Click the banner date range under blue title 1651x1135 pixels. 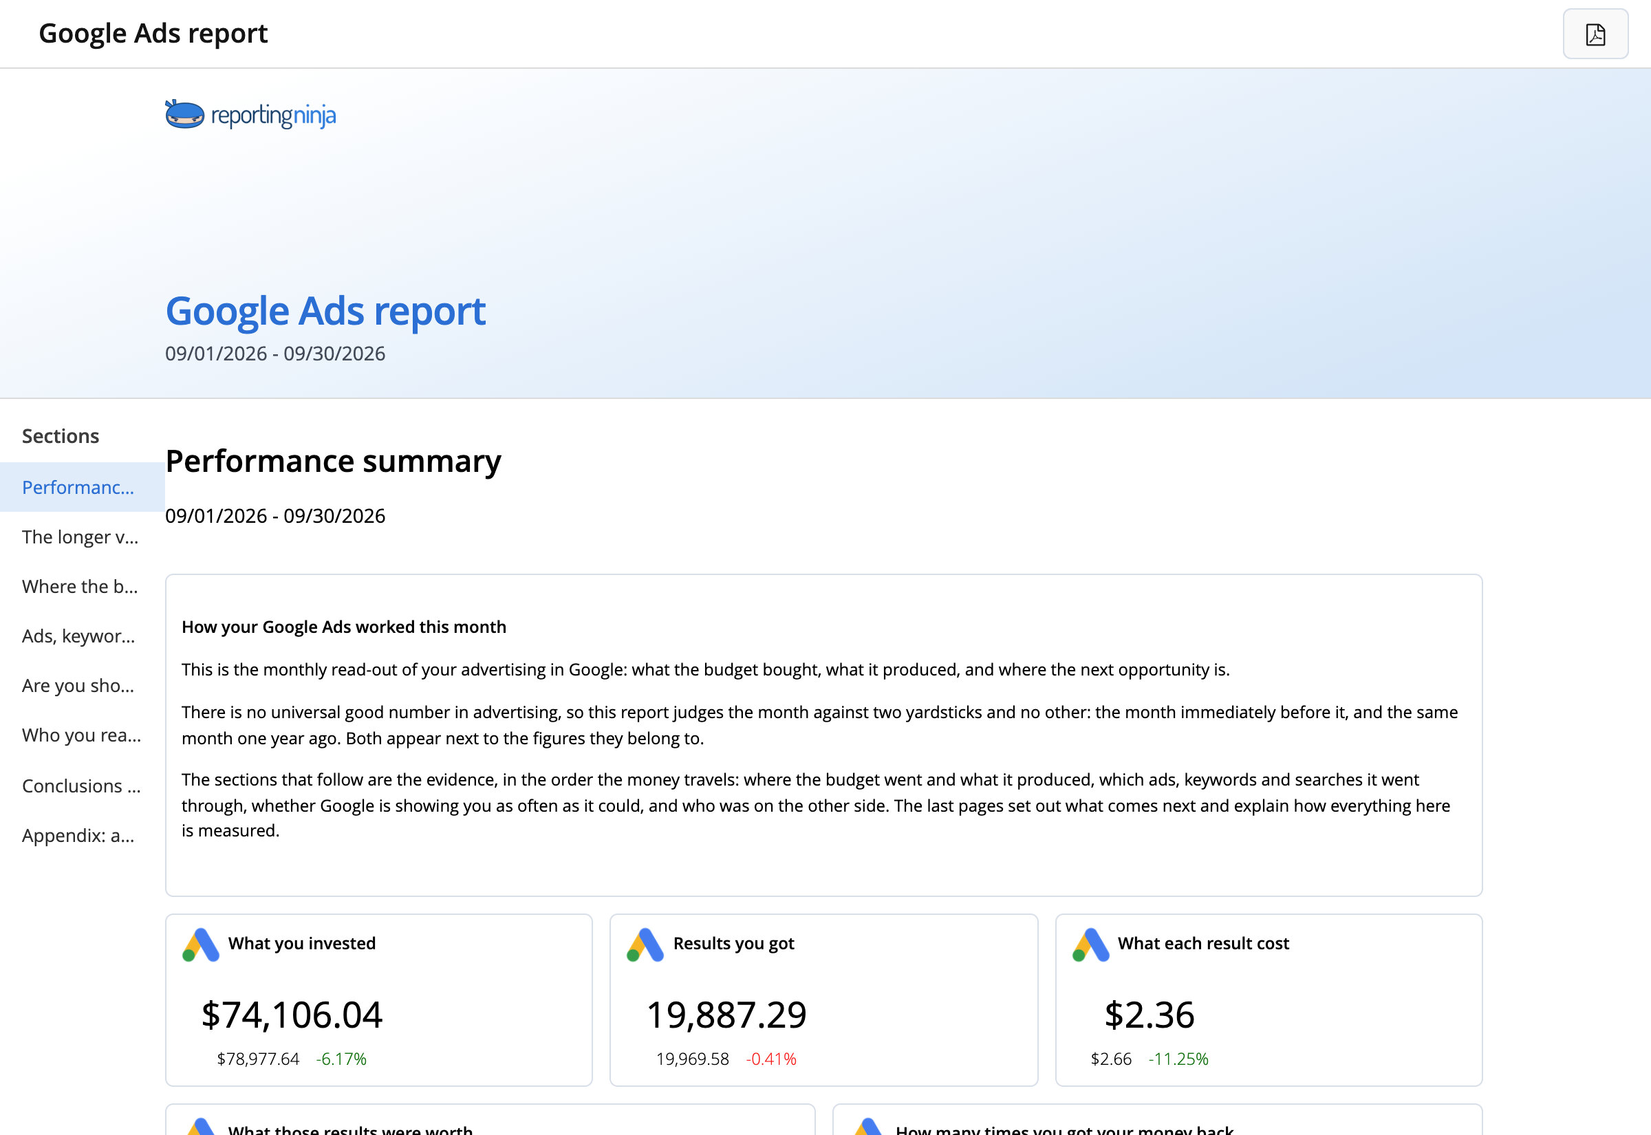tap(275, 354)
